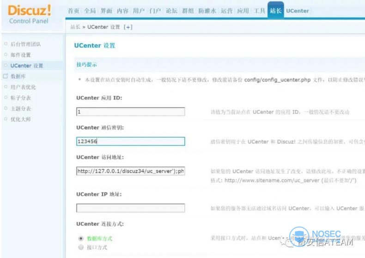The width and height of the screenshot is (365, 258).
Task: Open 数据库 in the sidebar
Action: pos(18,76)
